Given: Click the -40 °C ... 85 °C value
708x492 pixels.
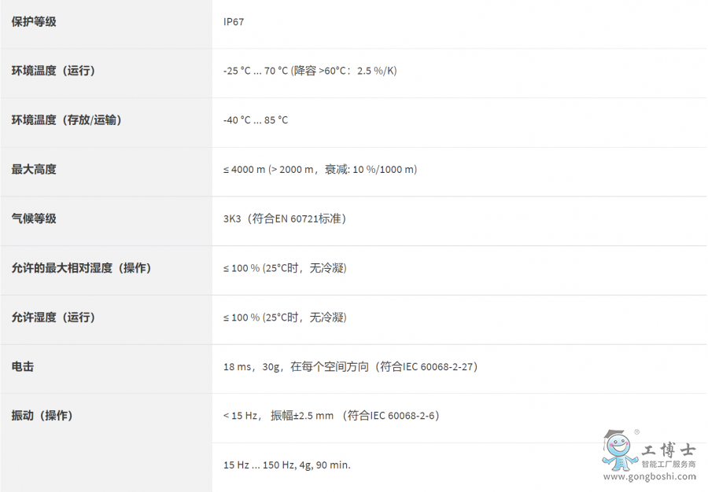Looking at the screenshot, I should tap(256, 120).
